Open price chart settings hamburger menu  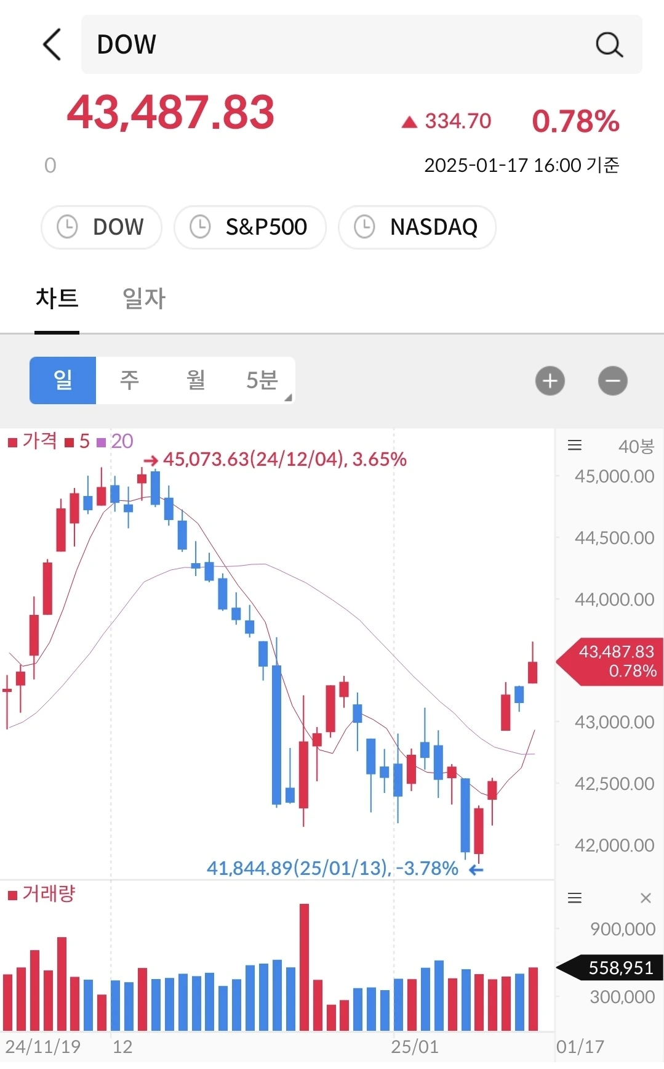pos(575,445)
